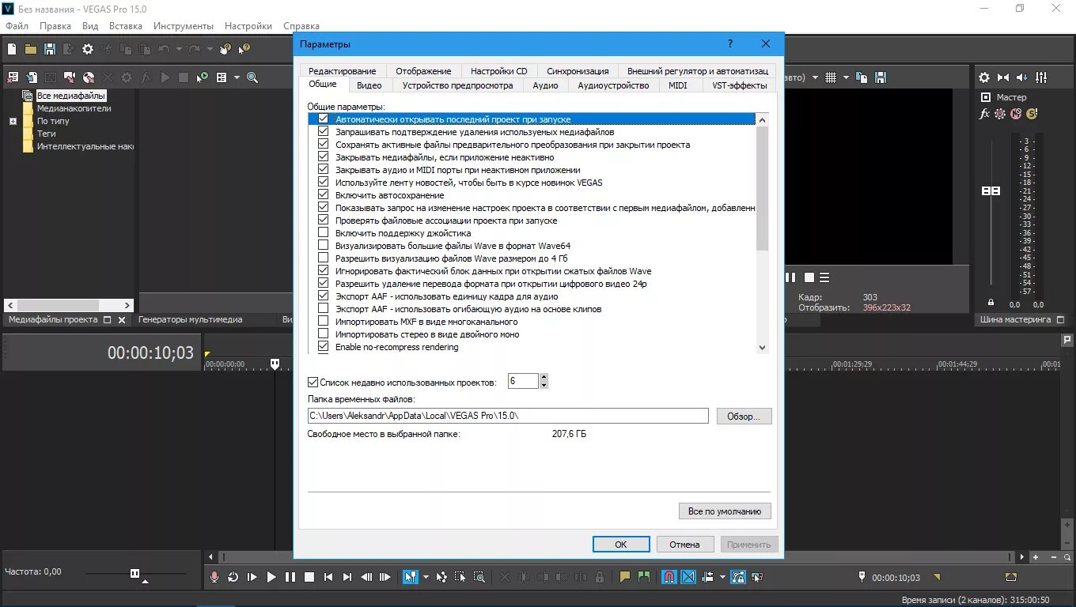Image resolution: width=1076 pixels, height=607 pixels.
Task: Create a new project via toolbar icon
Action: point(12,49)
